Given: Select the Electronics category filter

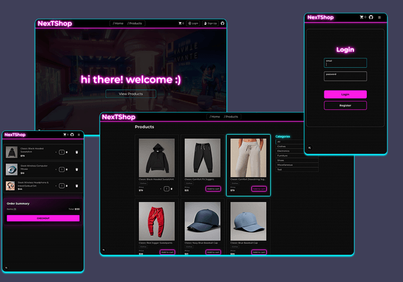Looking at the screenshot, I should coord(283,151).
